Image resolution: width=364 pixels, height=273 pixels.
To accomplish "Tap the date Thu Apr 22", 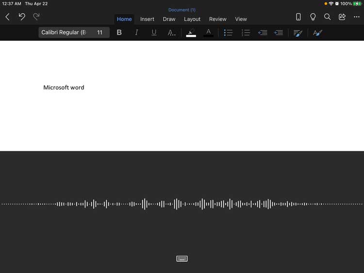I will [x=36, y=4].
